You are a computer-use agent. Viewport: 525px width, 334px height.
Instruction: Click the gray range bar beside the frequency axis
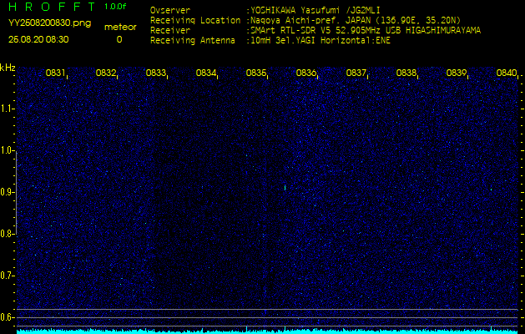(16, 193)
